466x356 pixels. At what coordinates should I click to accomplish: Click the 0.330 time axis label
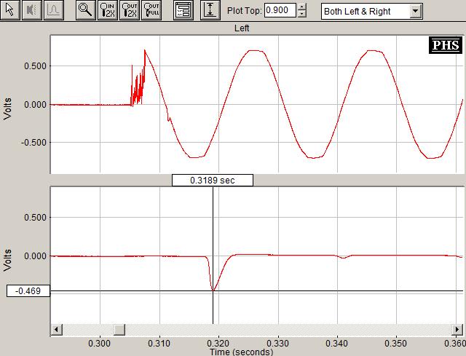pos(277,344)
